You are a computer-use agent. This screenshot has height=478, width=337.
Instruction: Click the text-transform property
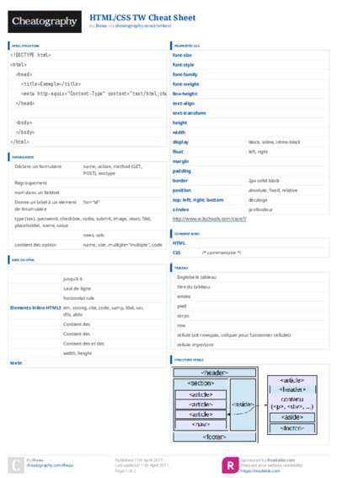tap(190, 113)
